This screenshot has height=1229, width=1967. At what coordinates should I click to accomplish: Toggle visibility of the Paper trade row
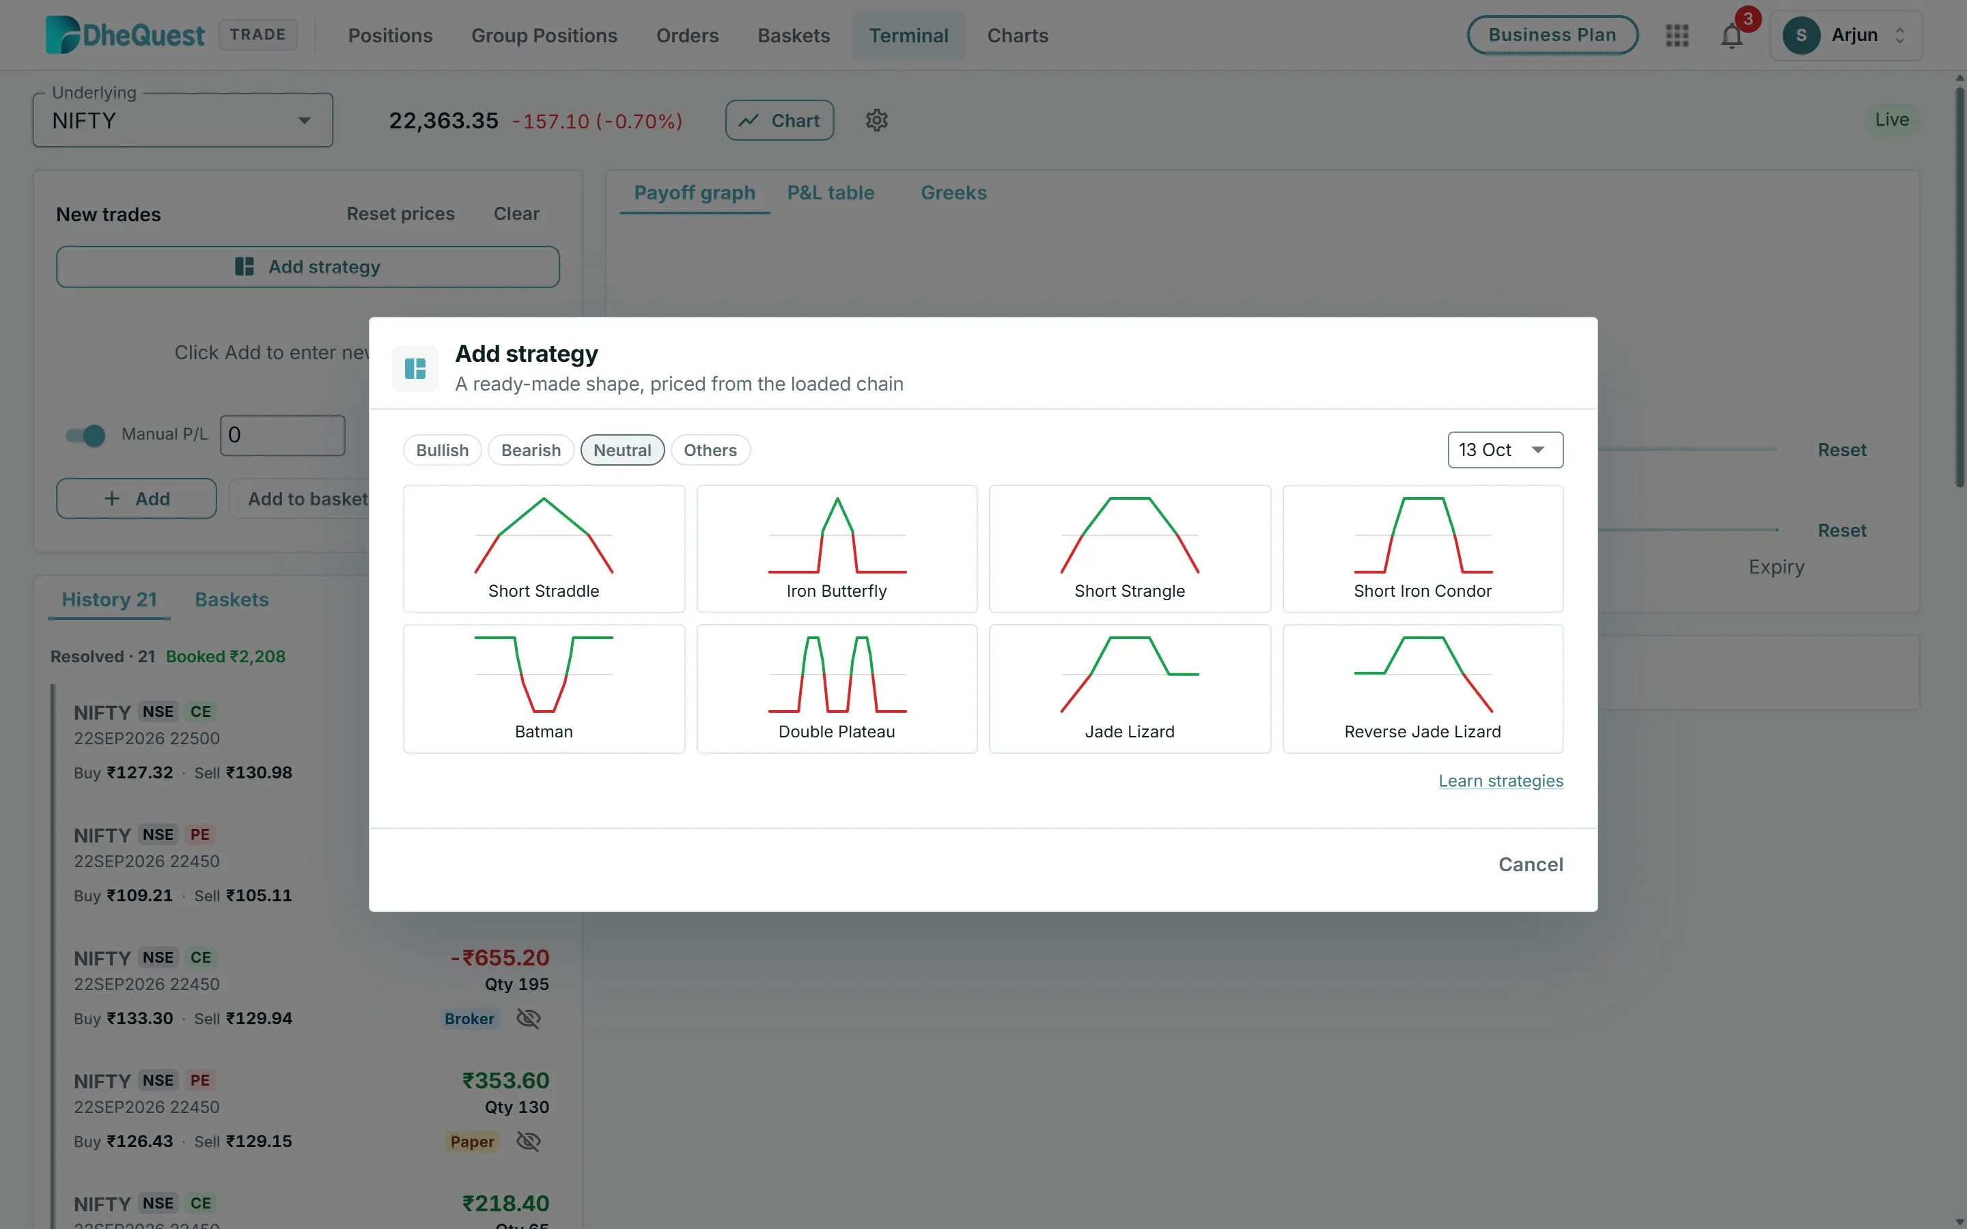(529, 1141)
